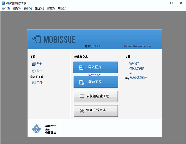Click the Mobissue phone logo

point(36,39)
